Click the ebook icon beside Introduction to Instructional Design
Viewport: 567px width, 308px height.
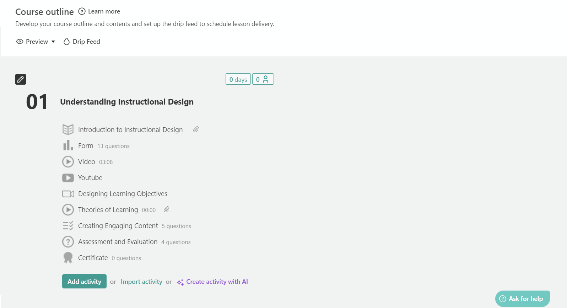(x=68, y=129)
